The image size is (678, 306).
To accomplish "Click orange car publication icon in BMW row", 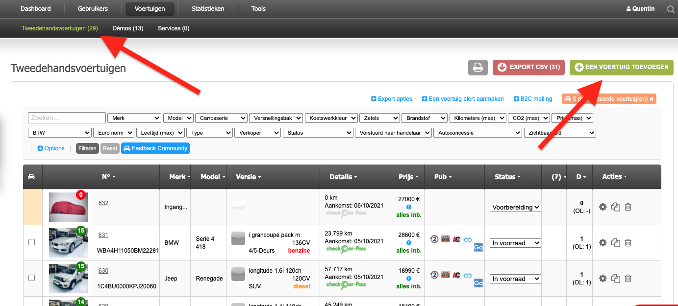I will coord(445,239).
